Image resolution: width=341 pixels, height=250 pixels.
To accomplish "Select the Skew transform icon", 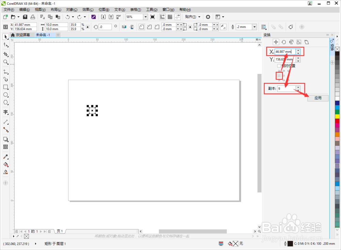I will point(307,42).
